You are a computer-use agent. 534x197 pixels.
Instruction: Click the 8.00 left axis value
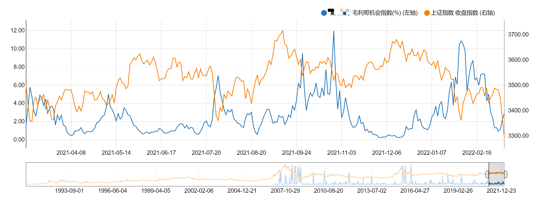[x=19, y=67]
